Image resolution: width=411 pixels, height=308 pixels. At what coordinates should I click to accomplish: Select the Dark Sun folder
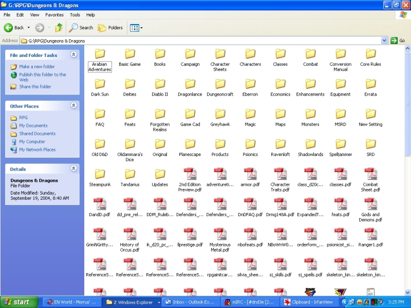point(100,88)
